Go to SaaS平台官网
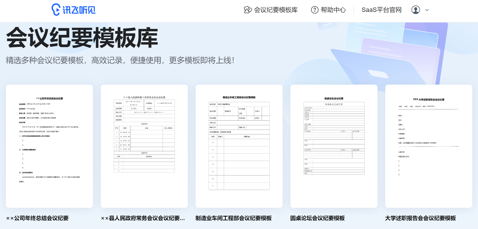This screenshot has height=229, width=478. tap(381, 10)
